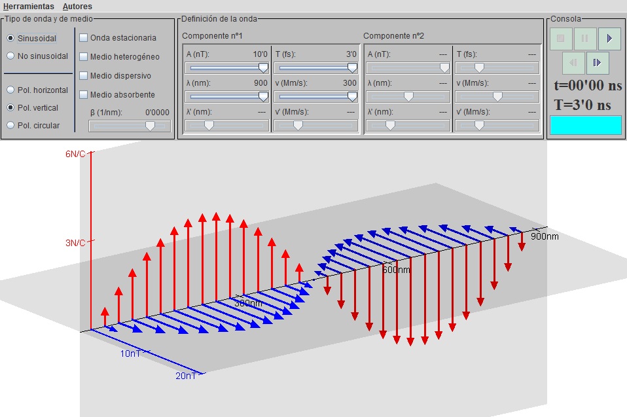
Task: Enable the Onda estacionaria checkbox
Action: pyautogui.click(x=84, y=38)
